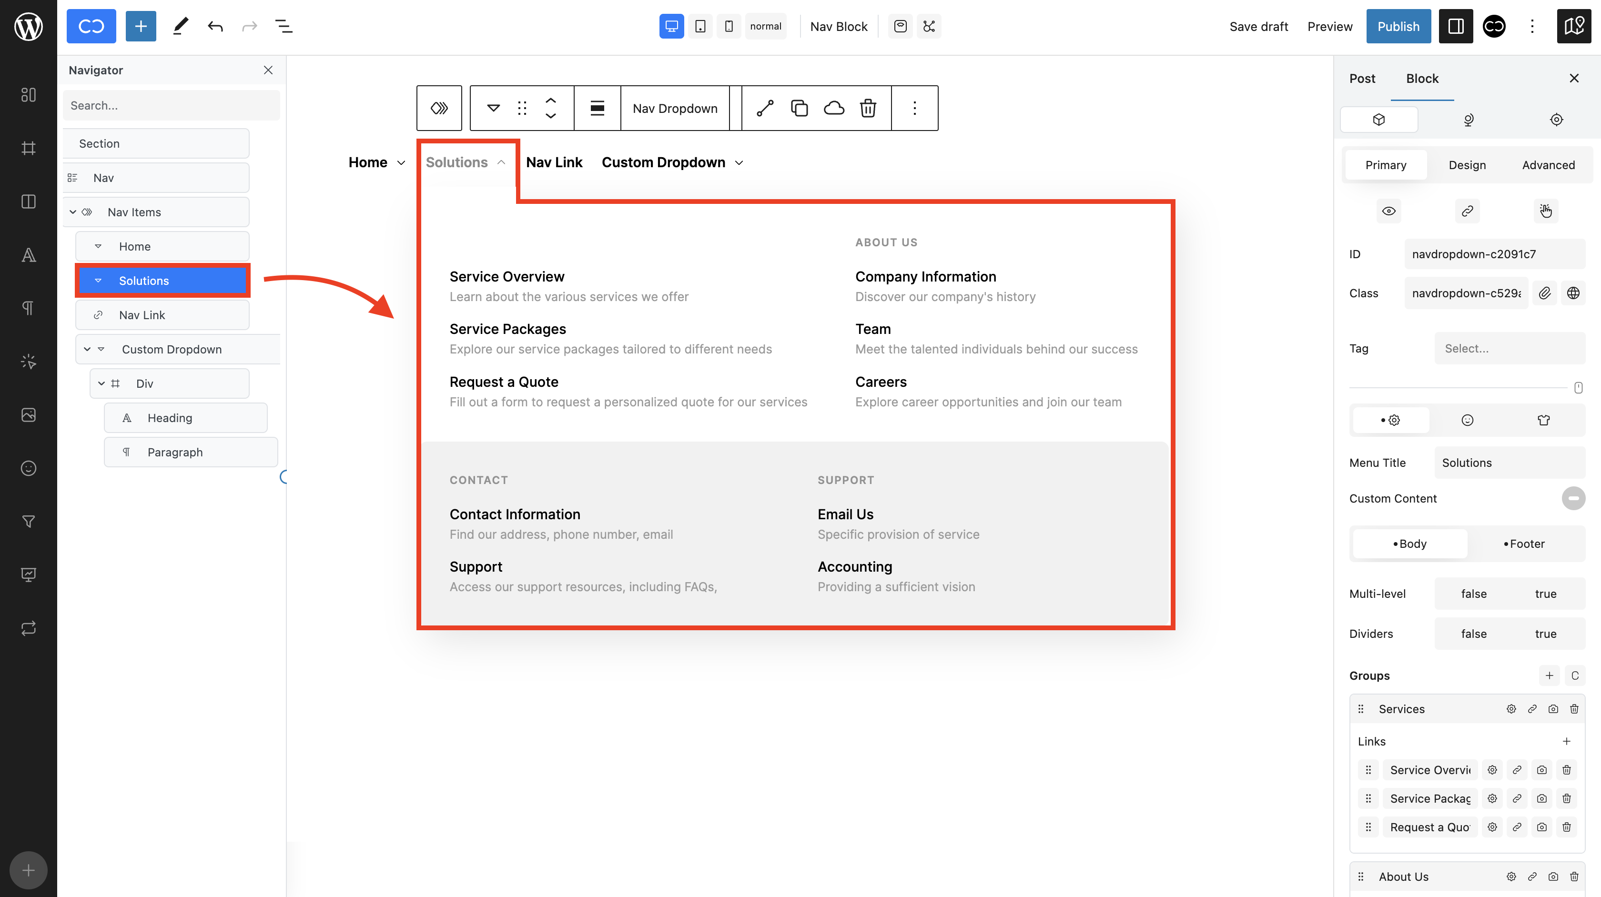
Task: Expand the Home dropdown in nav menu
Action: pyautogui.click(x=401, y=163)
